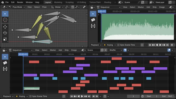Open the File menu
176x99 pixels.
(7, 2)
